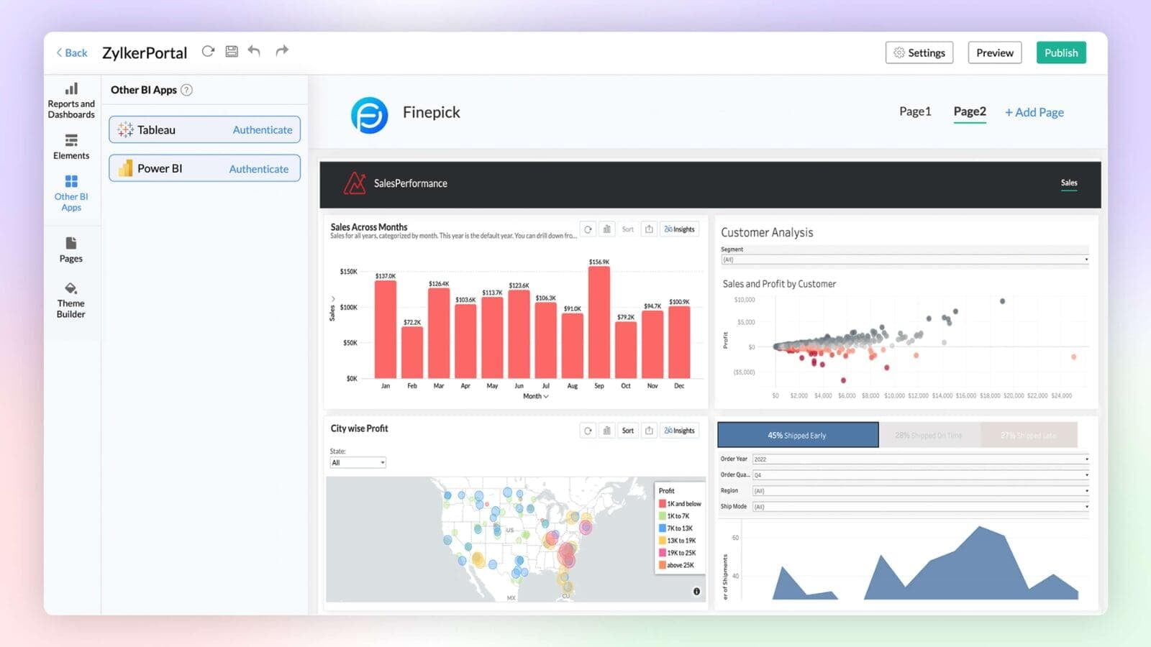Open Zia Insights for City wise Profit
The width and height of the screenshot is (1151, 647).
679,431
